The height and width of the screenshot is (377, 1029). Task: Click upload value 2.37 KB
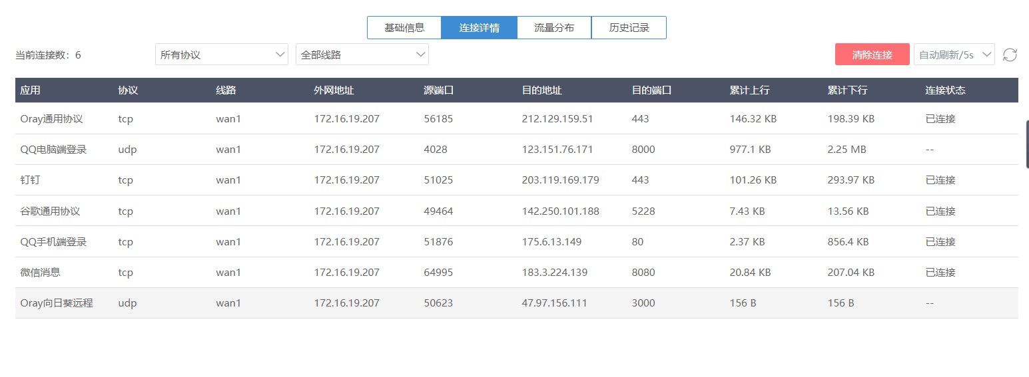click(x=747, y=241)
